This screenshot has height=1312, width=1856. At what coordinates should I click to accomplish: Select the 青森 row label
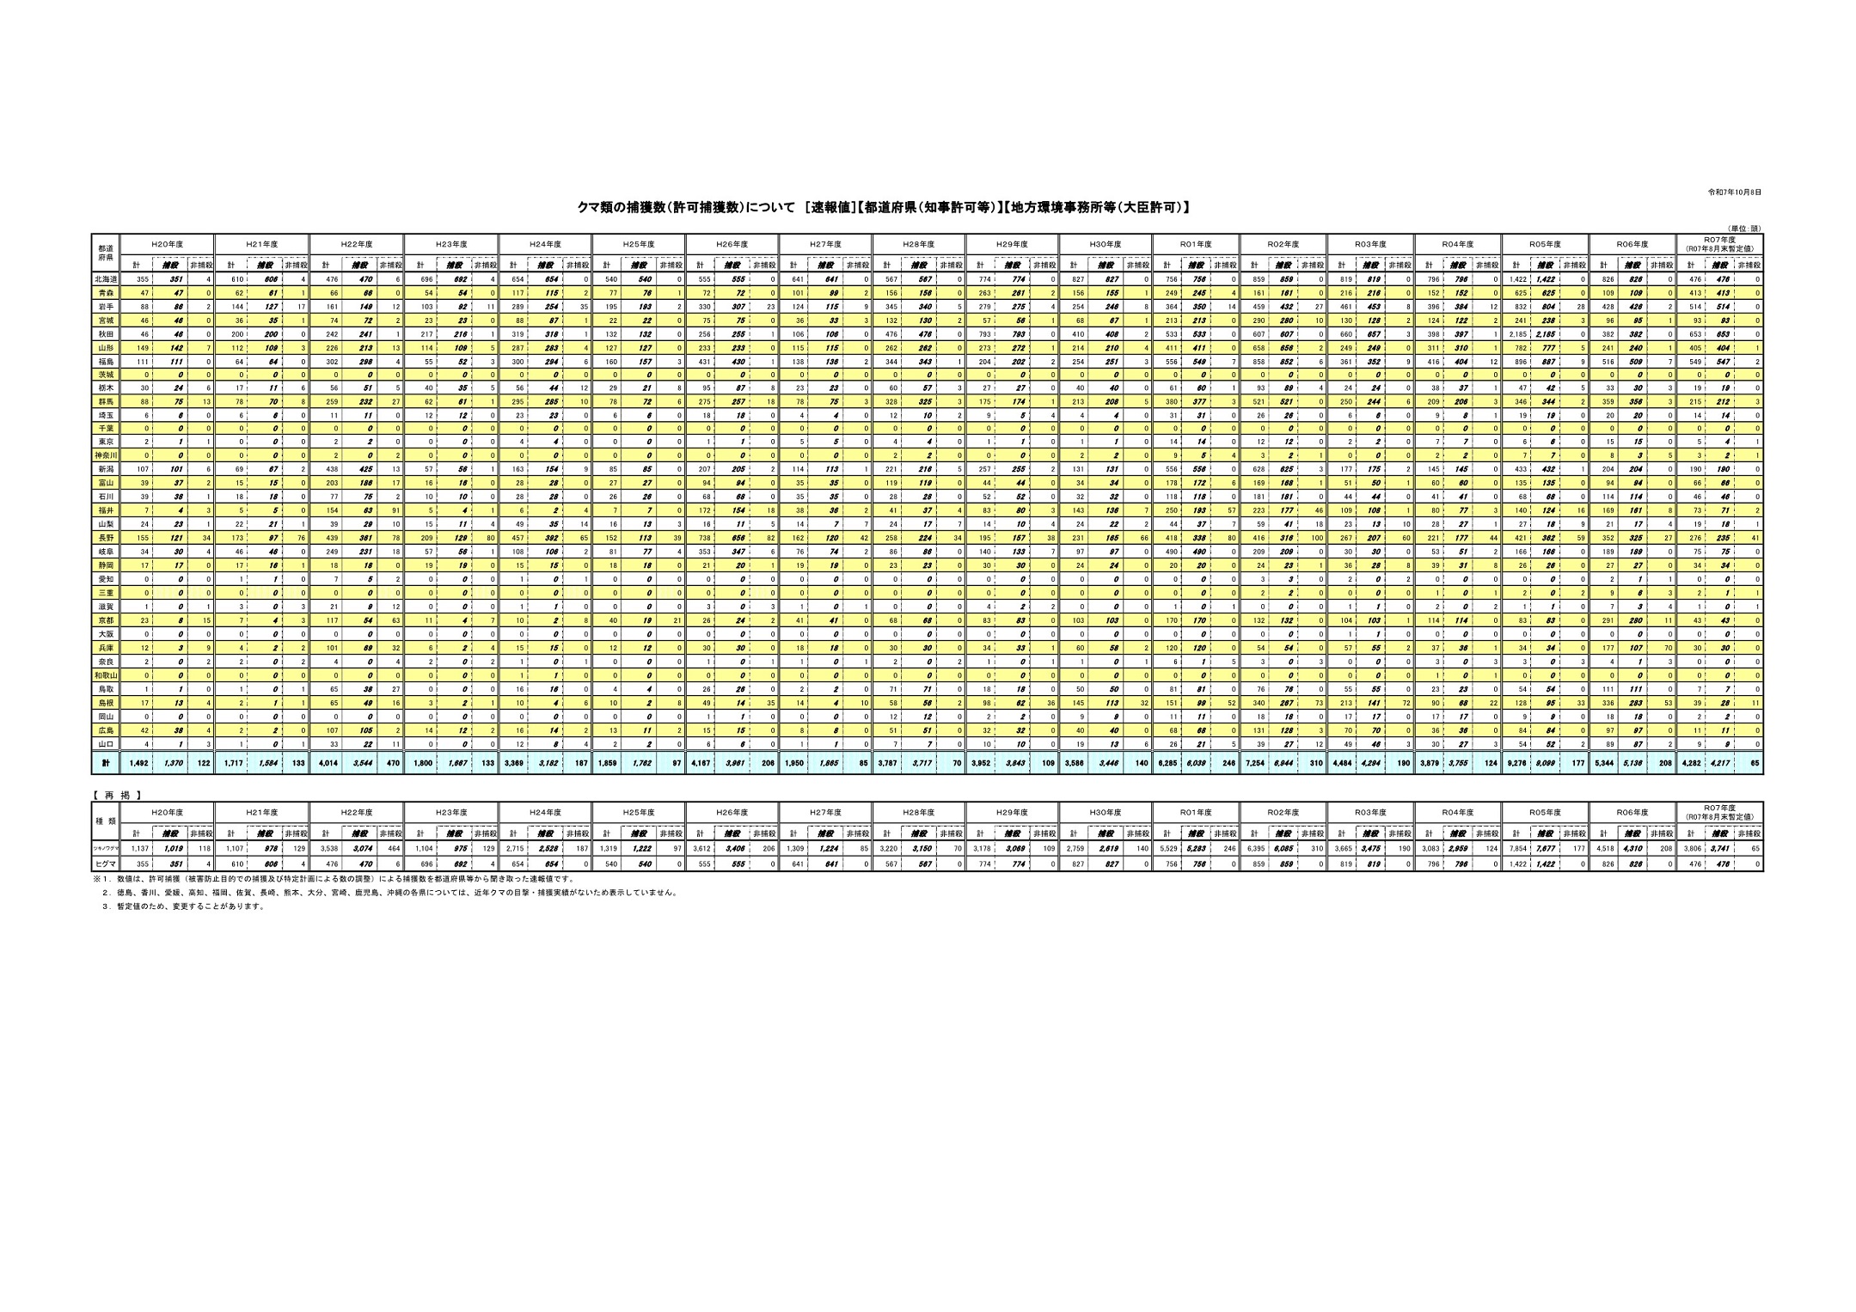pos(106,293)
